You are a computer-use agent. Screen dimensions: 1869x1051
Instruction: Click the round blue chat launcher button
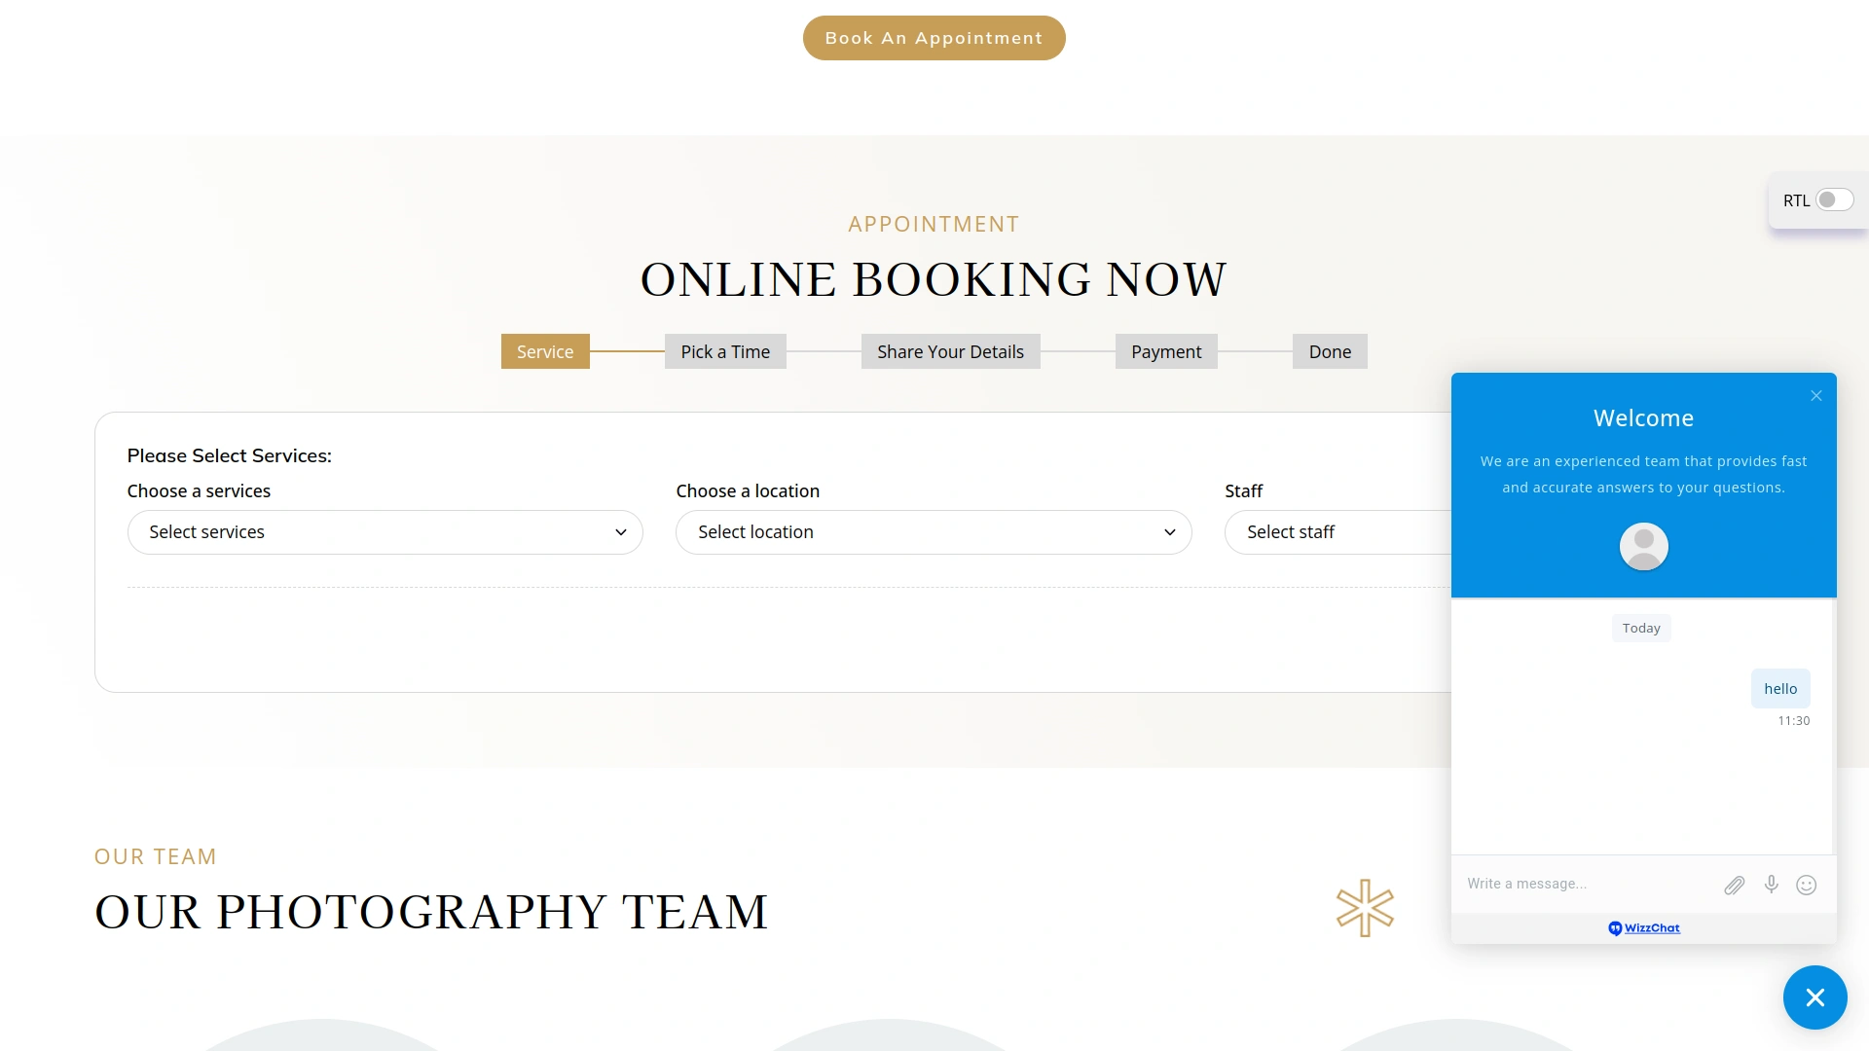[1814, 997]
